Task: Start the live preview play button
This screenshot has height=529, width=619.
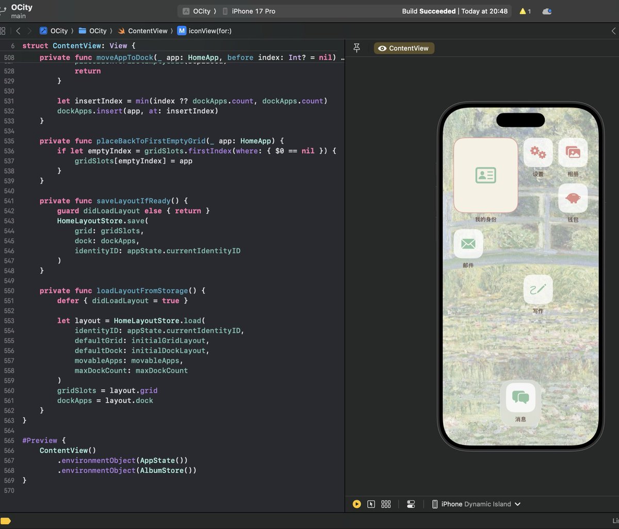Action: pos(356,504)
